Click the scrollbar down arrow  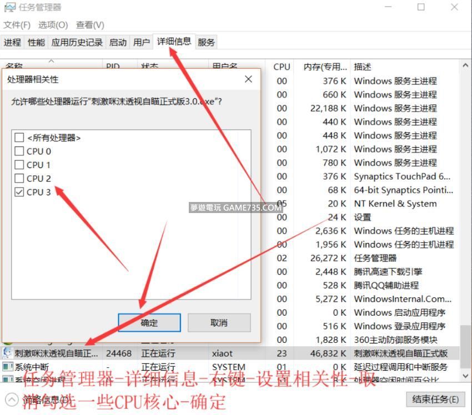(x=465, y=376)
